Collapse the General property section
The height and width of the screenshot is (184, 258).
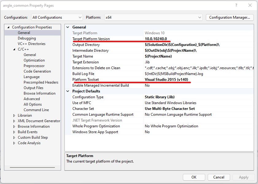(68, 27)
